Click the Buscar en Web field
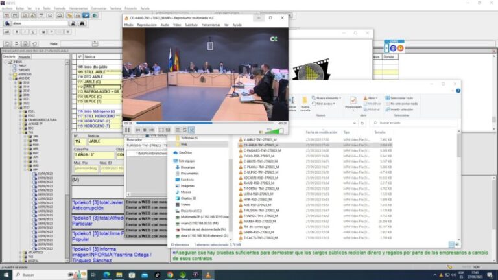The height and width of the screenshot is (280, 498). pos(415,122)
